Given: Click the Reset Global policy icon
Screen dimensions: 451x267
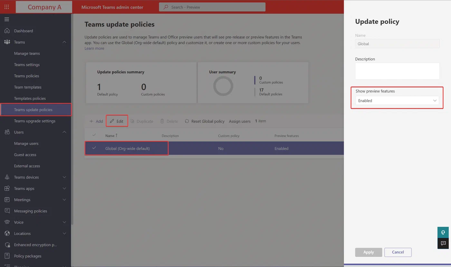Looking at the screenshot, I should click(x=187, y=121).
